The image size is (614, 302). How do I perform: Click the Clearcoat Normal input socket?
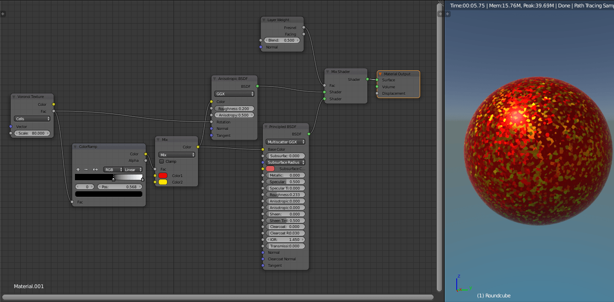point(263,259)
